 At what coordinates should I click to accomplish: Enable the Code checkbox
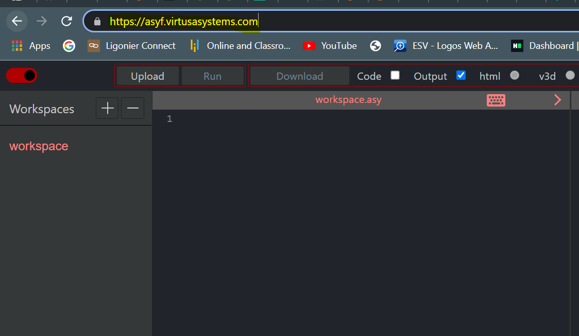point(395,75)
